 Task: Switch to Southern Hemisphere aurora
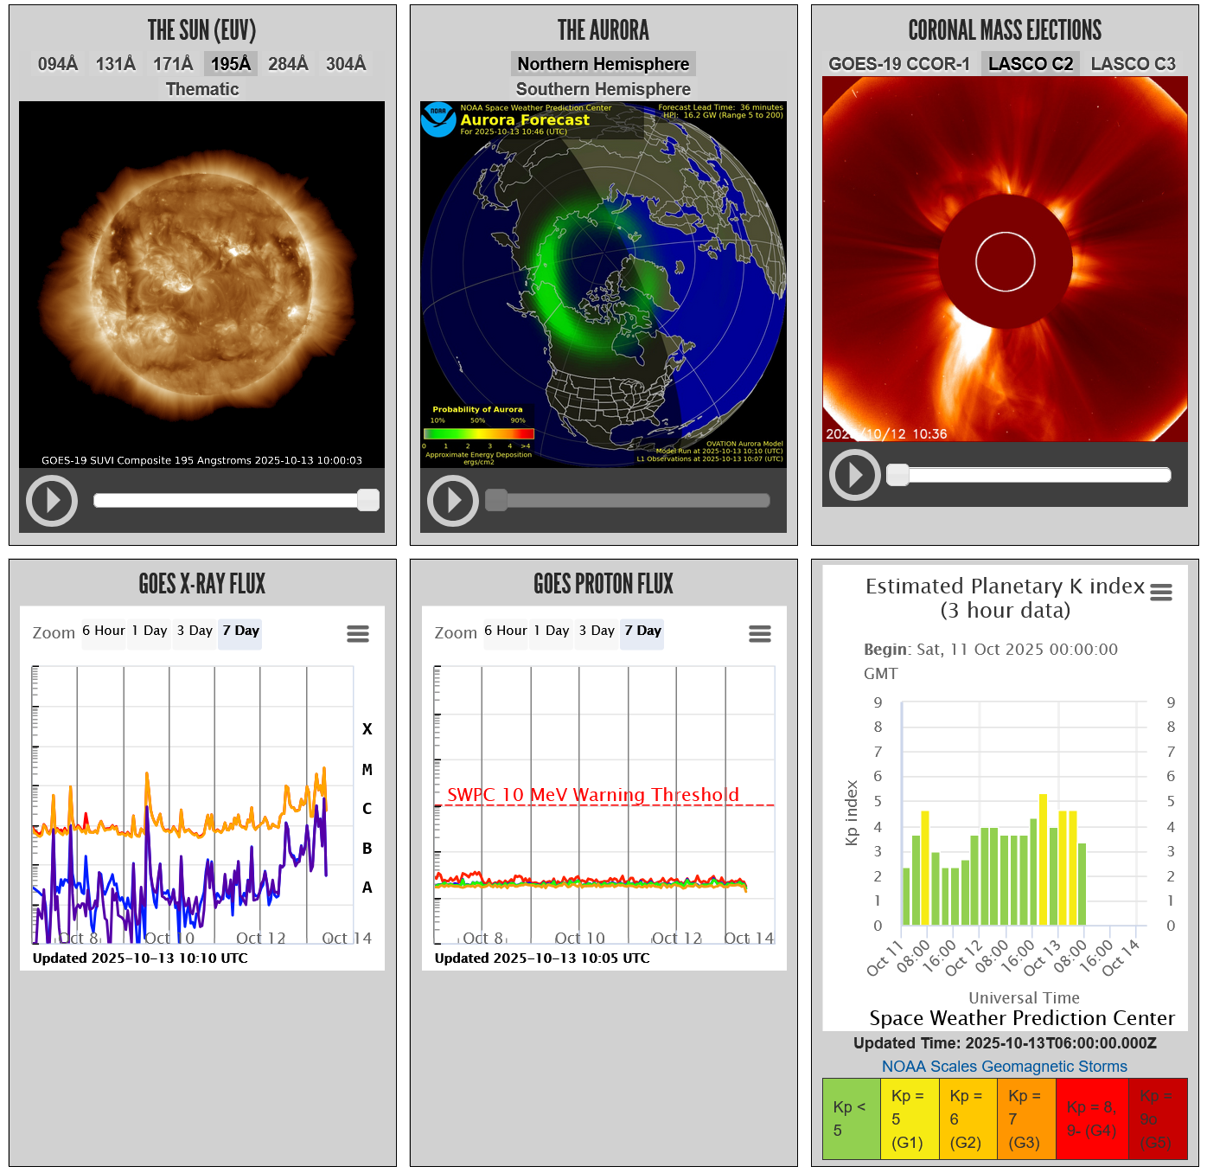[603, 89]
